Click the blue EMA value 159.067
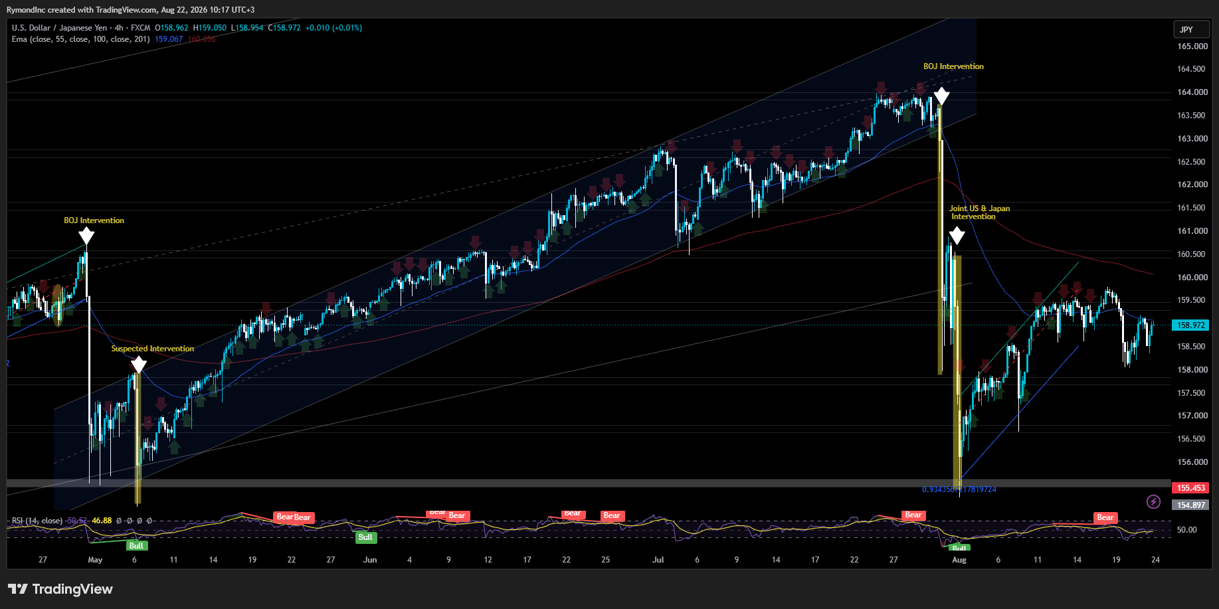This screenshot has width=1219, height=609. [169, 39]
